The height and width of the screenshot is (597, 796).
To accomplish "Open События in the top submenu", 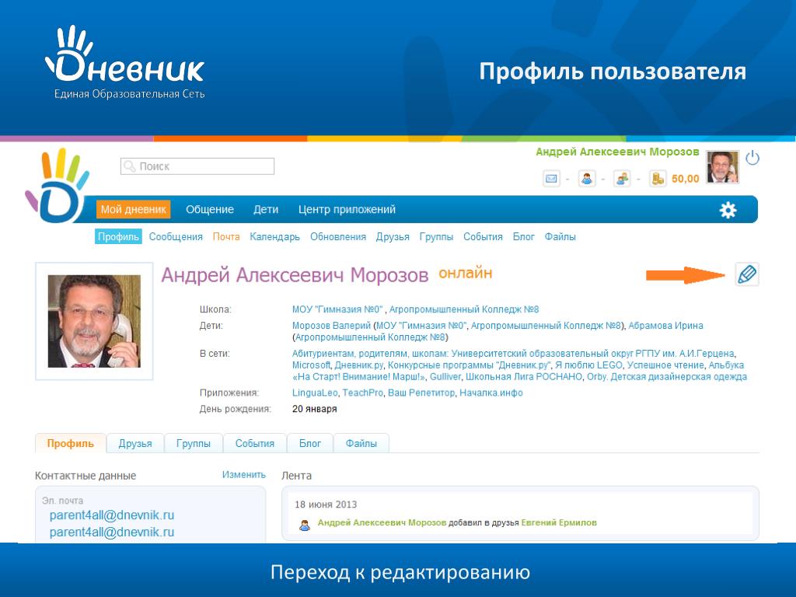I will [483, 236].
